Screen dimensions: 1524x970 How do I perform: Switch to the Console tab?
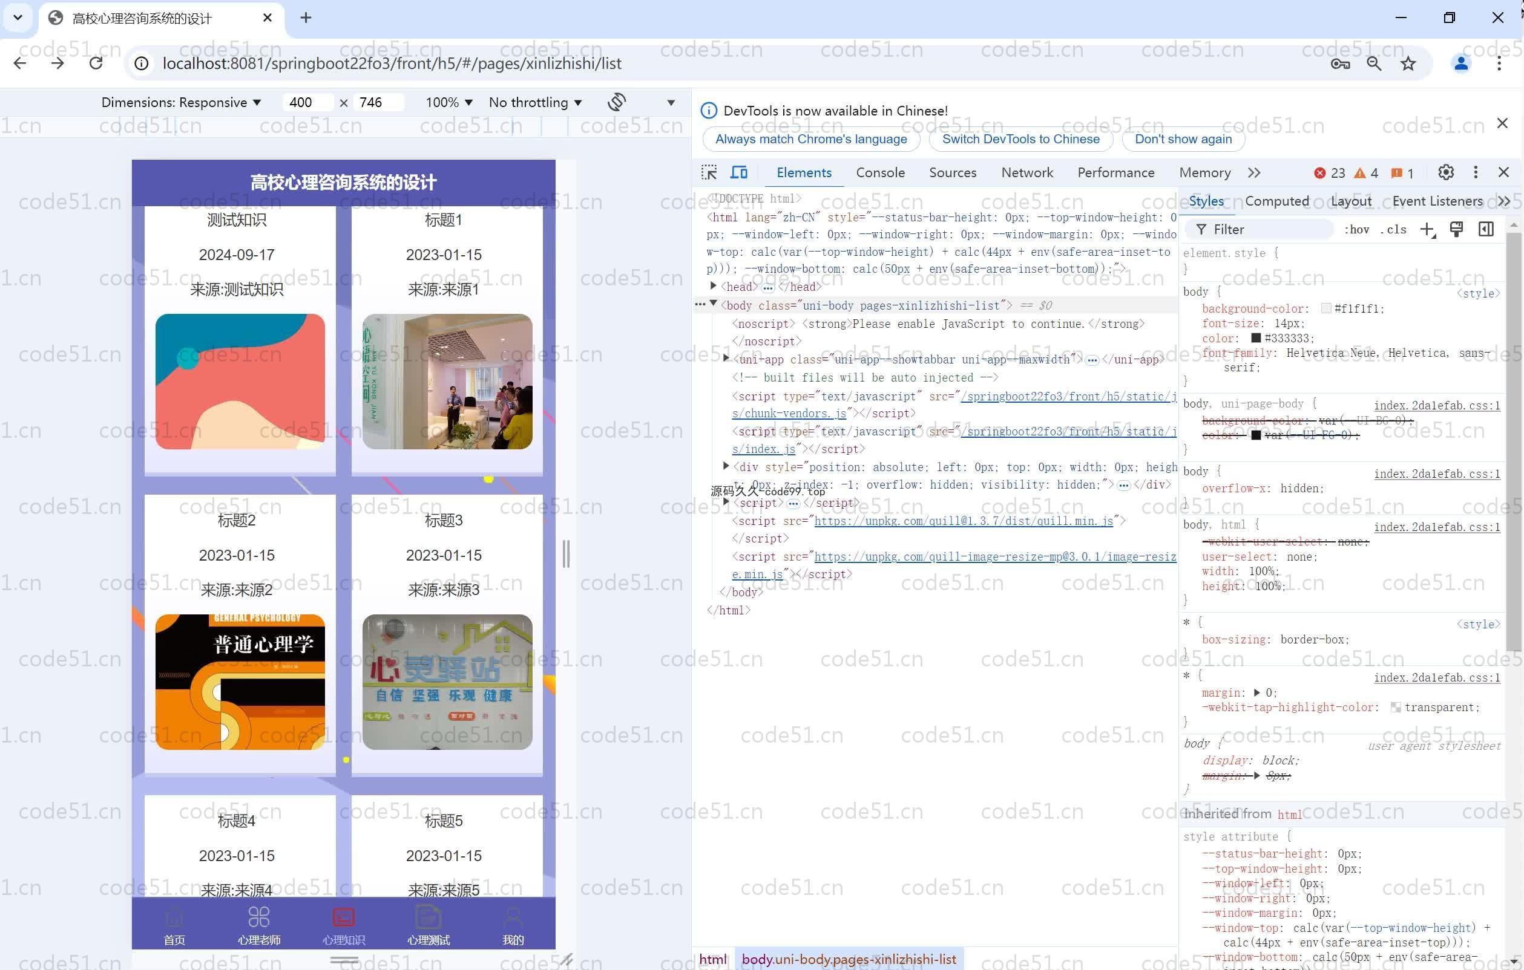pyautogui.click(x=879, y=172)
